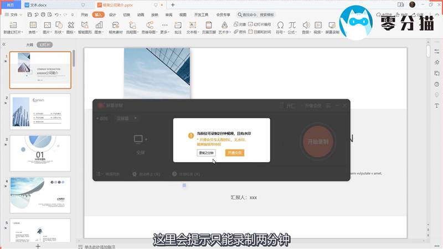Image resolution: width=443 pixels, height=249 pixels.
Task: Click the 录制2分钟 button in the dialog
Action: point(206,153)
